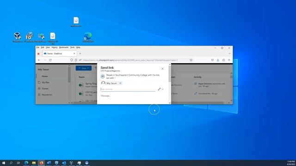This screenshot has width=296, height=166.
Task: Open the Firefox downloads panel
Action: point(218,60)
